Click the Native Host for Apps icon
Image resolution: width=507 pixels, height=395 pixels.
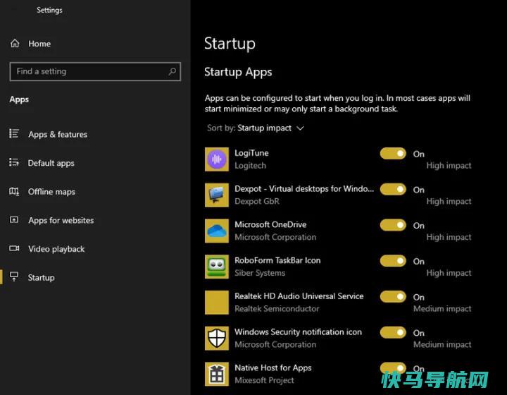[217, 374]
